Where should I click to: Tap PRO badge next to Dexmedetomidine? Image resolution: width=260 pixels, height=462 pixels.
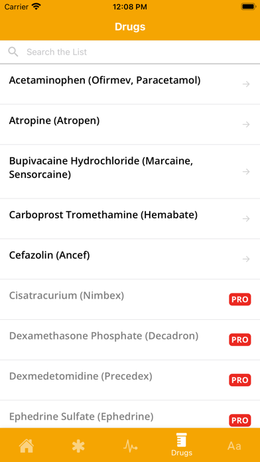point(240,380)
